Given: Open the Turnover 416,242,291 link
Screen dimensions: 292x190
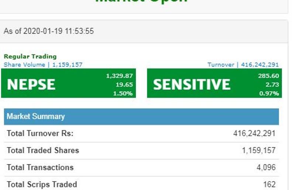Looking at the screenshot, I should coord(243,65).
